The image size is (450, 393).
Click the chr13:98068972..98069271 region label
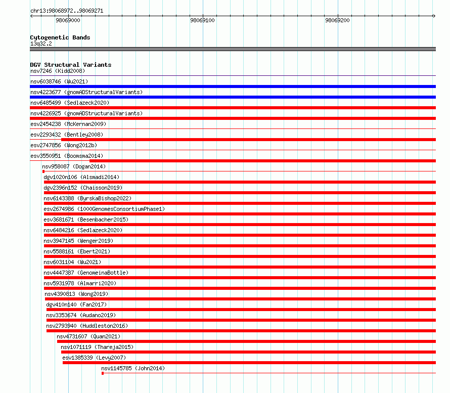[67, 11]
